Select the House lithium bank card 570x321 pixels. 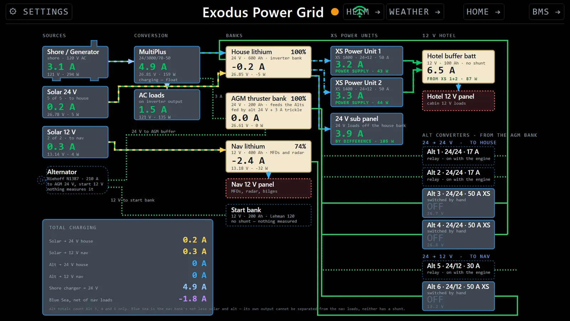pyautogui.click(x=269, y=62)
